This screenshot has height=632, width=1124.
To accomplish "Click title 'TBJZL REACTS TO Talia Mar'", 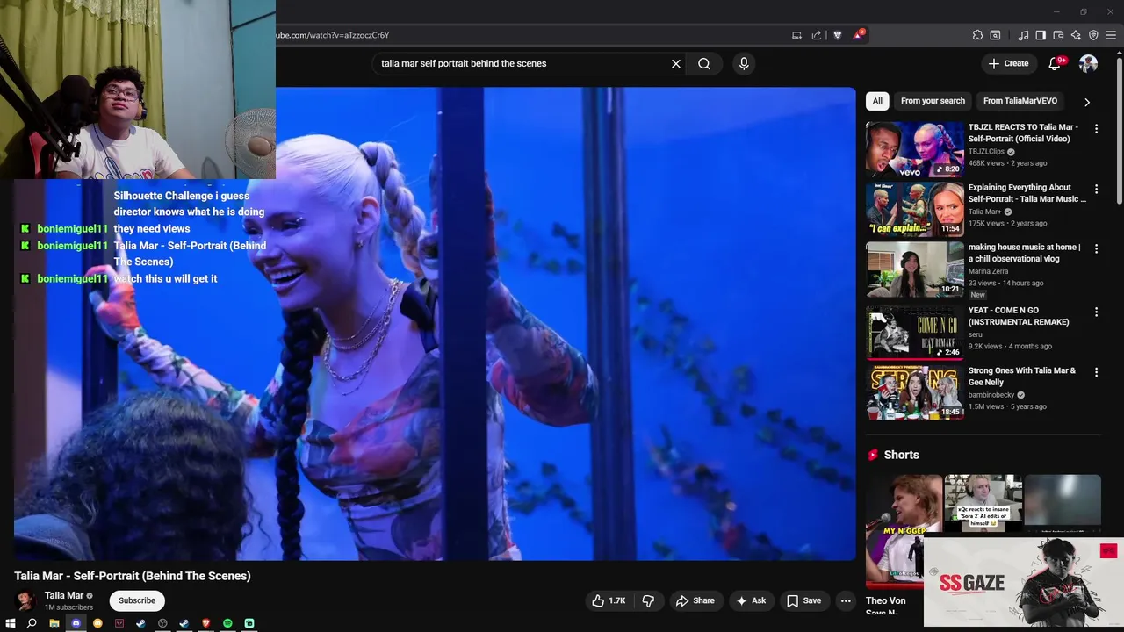I will click(1022, 133).
